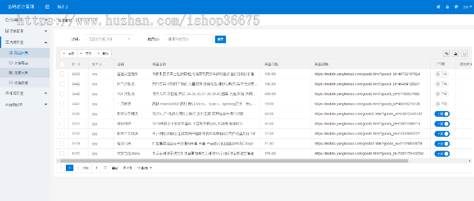This screenshot has width=474, height=201.
Task: Open the shop selection dropdown
Action: click(x=109, y=39)
